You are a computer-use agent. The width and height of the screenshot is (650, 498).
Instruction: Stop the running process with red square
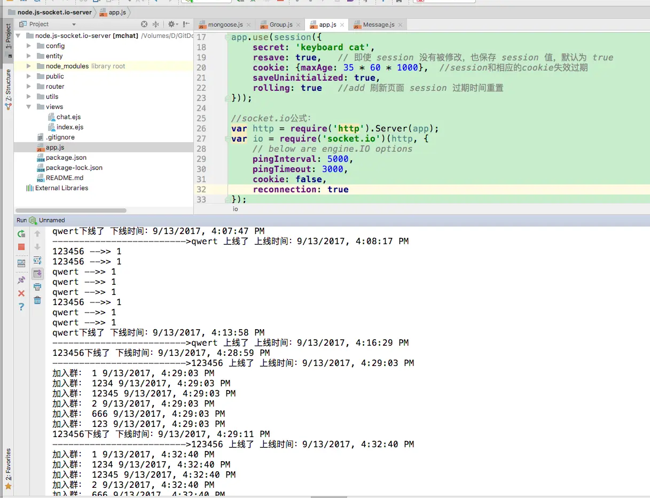(21, 247)
